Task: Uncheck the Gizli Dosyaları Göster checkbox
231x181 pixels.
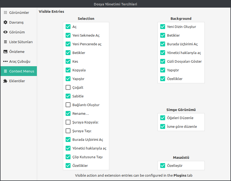Action: (x=163, y=61)
